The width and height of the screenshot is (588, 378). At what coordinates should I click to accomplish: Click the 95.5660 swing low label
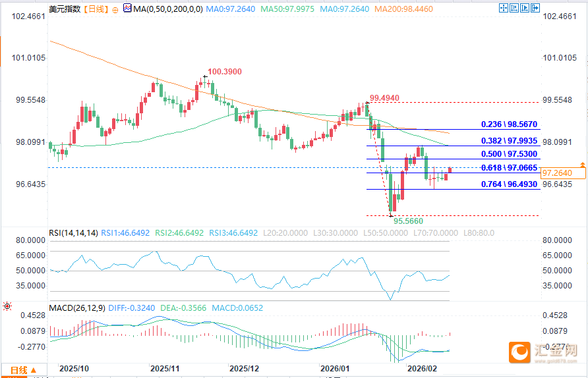point(409,221)
